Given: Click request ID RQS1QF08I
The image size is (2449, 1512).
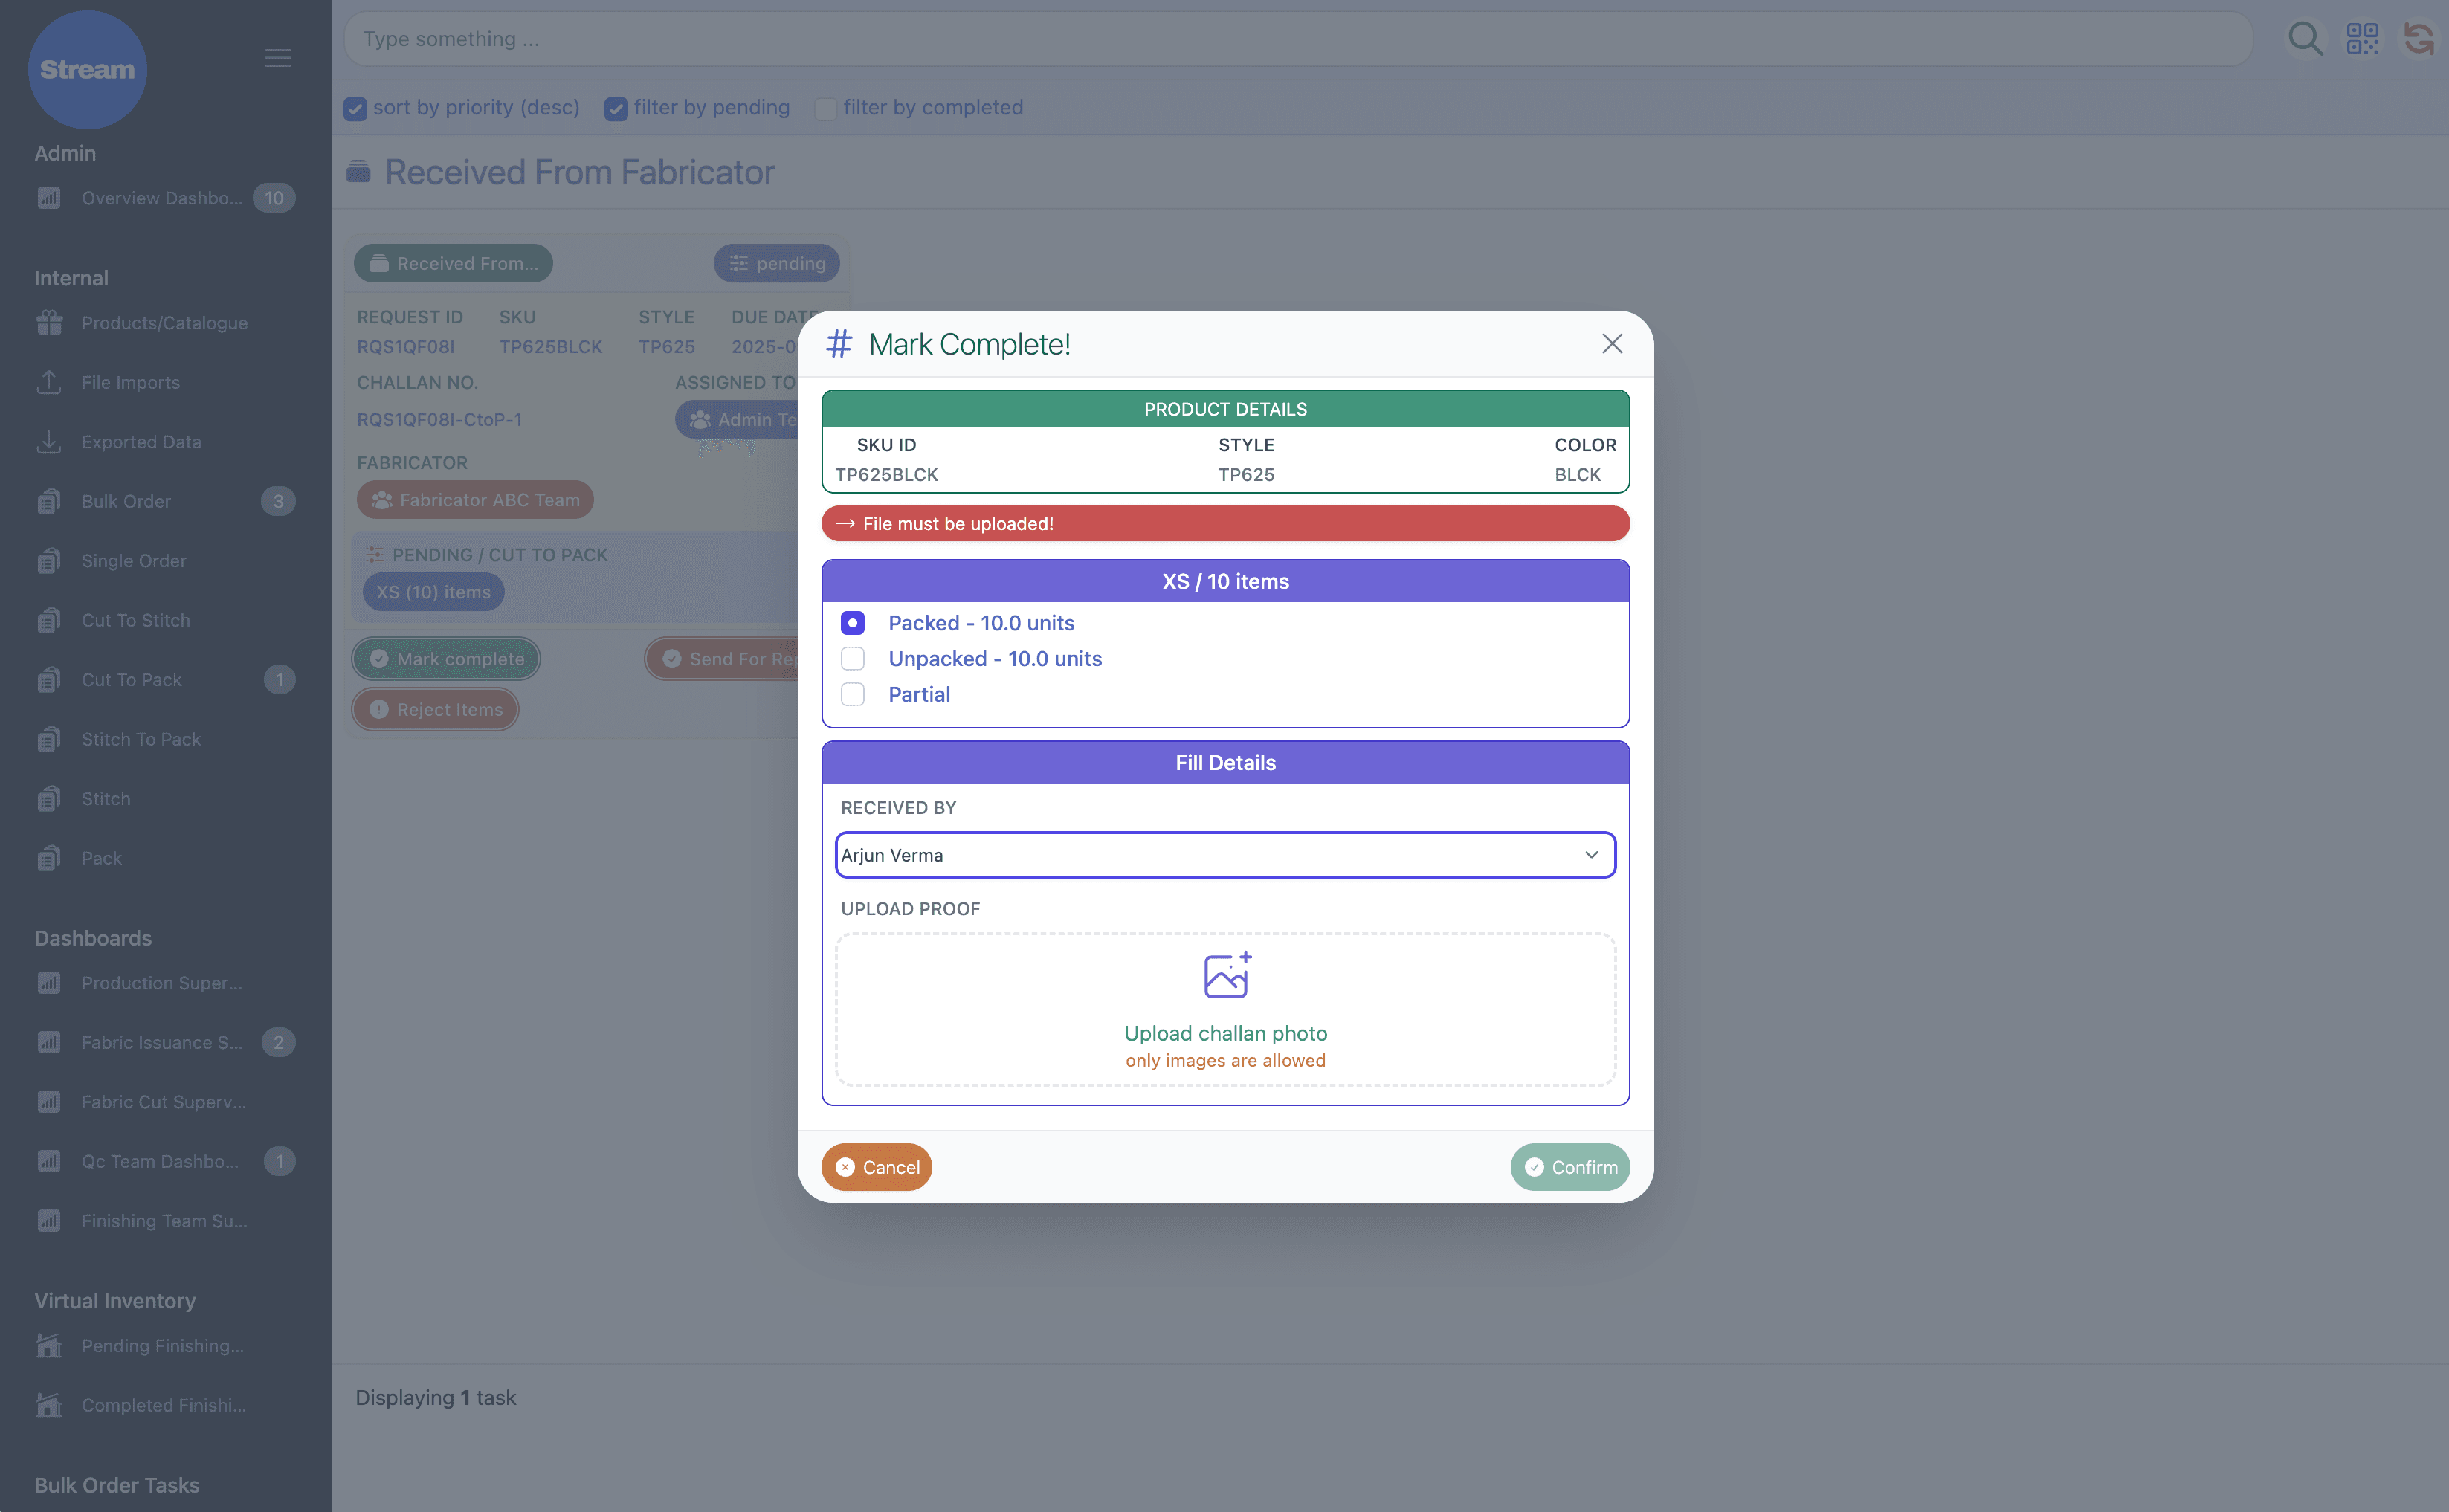Looking at the screenshot, I should point(406,347).
